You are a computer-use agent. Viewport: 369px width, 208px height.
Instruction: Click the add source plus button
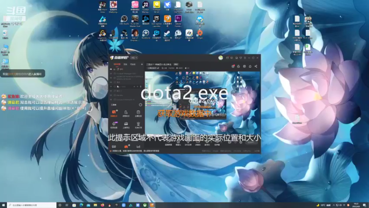(x=142, y=64)
